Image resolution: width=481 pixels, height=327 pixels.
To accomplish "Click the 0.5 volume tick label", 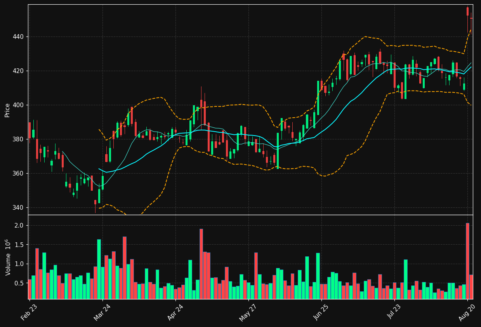I will [20, 284].
